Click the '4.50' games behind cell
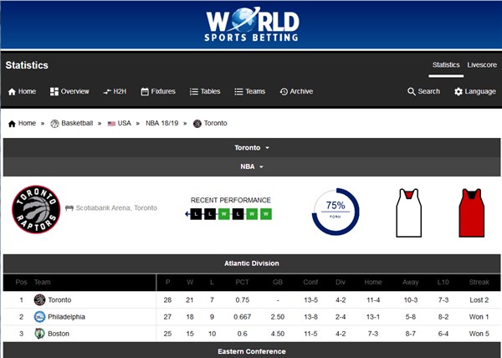 (x=278, y=334)
